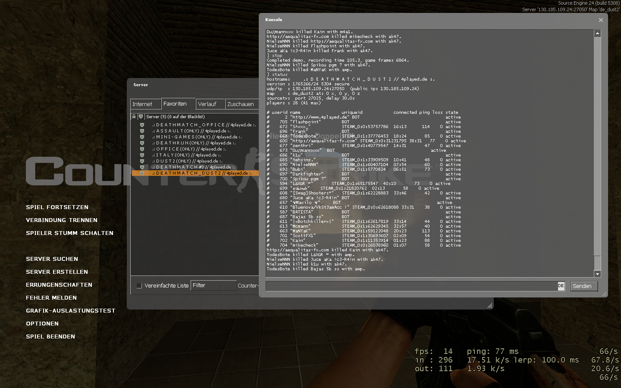621x388 pixels.
Task: Click shield icon of DEATHMATCH_OFFICE server
Action: coord(142,125)
